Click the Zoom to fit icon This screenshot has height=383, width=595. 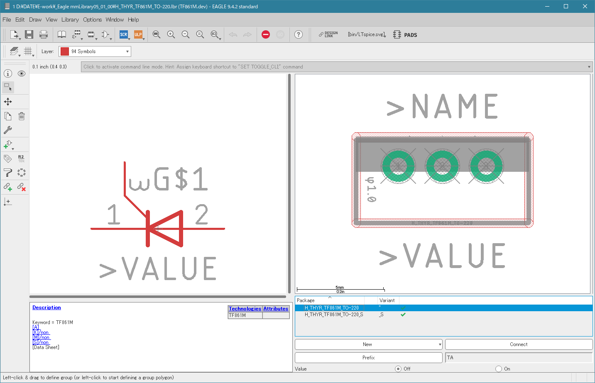click(x=157, y=34)
